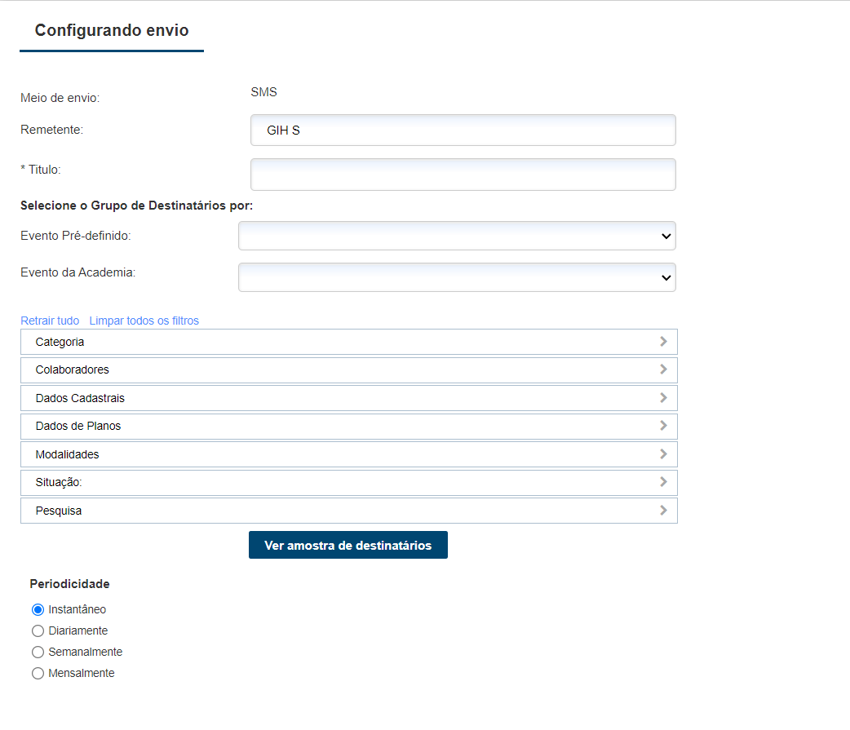This screenshot has width=850, height=730.
Task: Click Ver amostra de destinatários button
Action: (x=348, y=545)
